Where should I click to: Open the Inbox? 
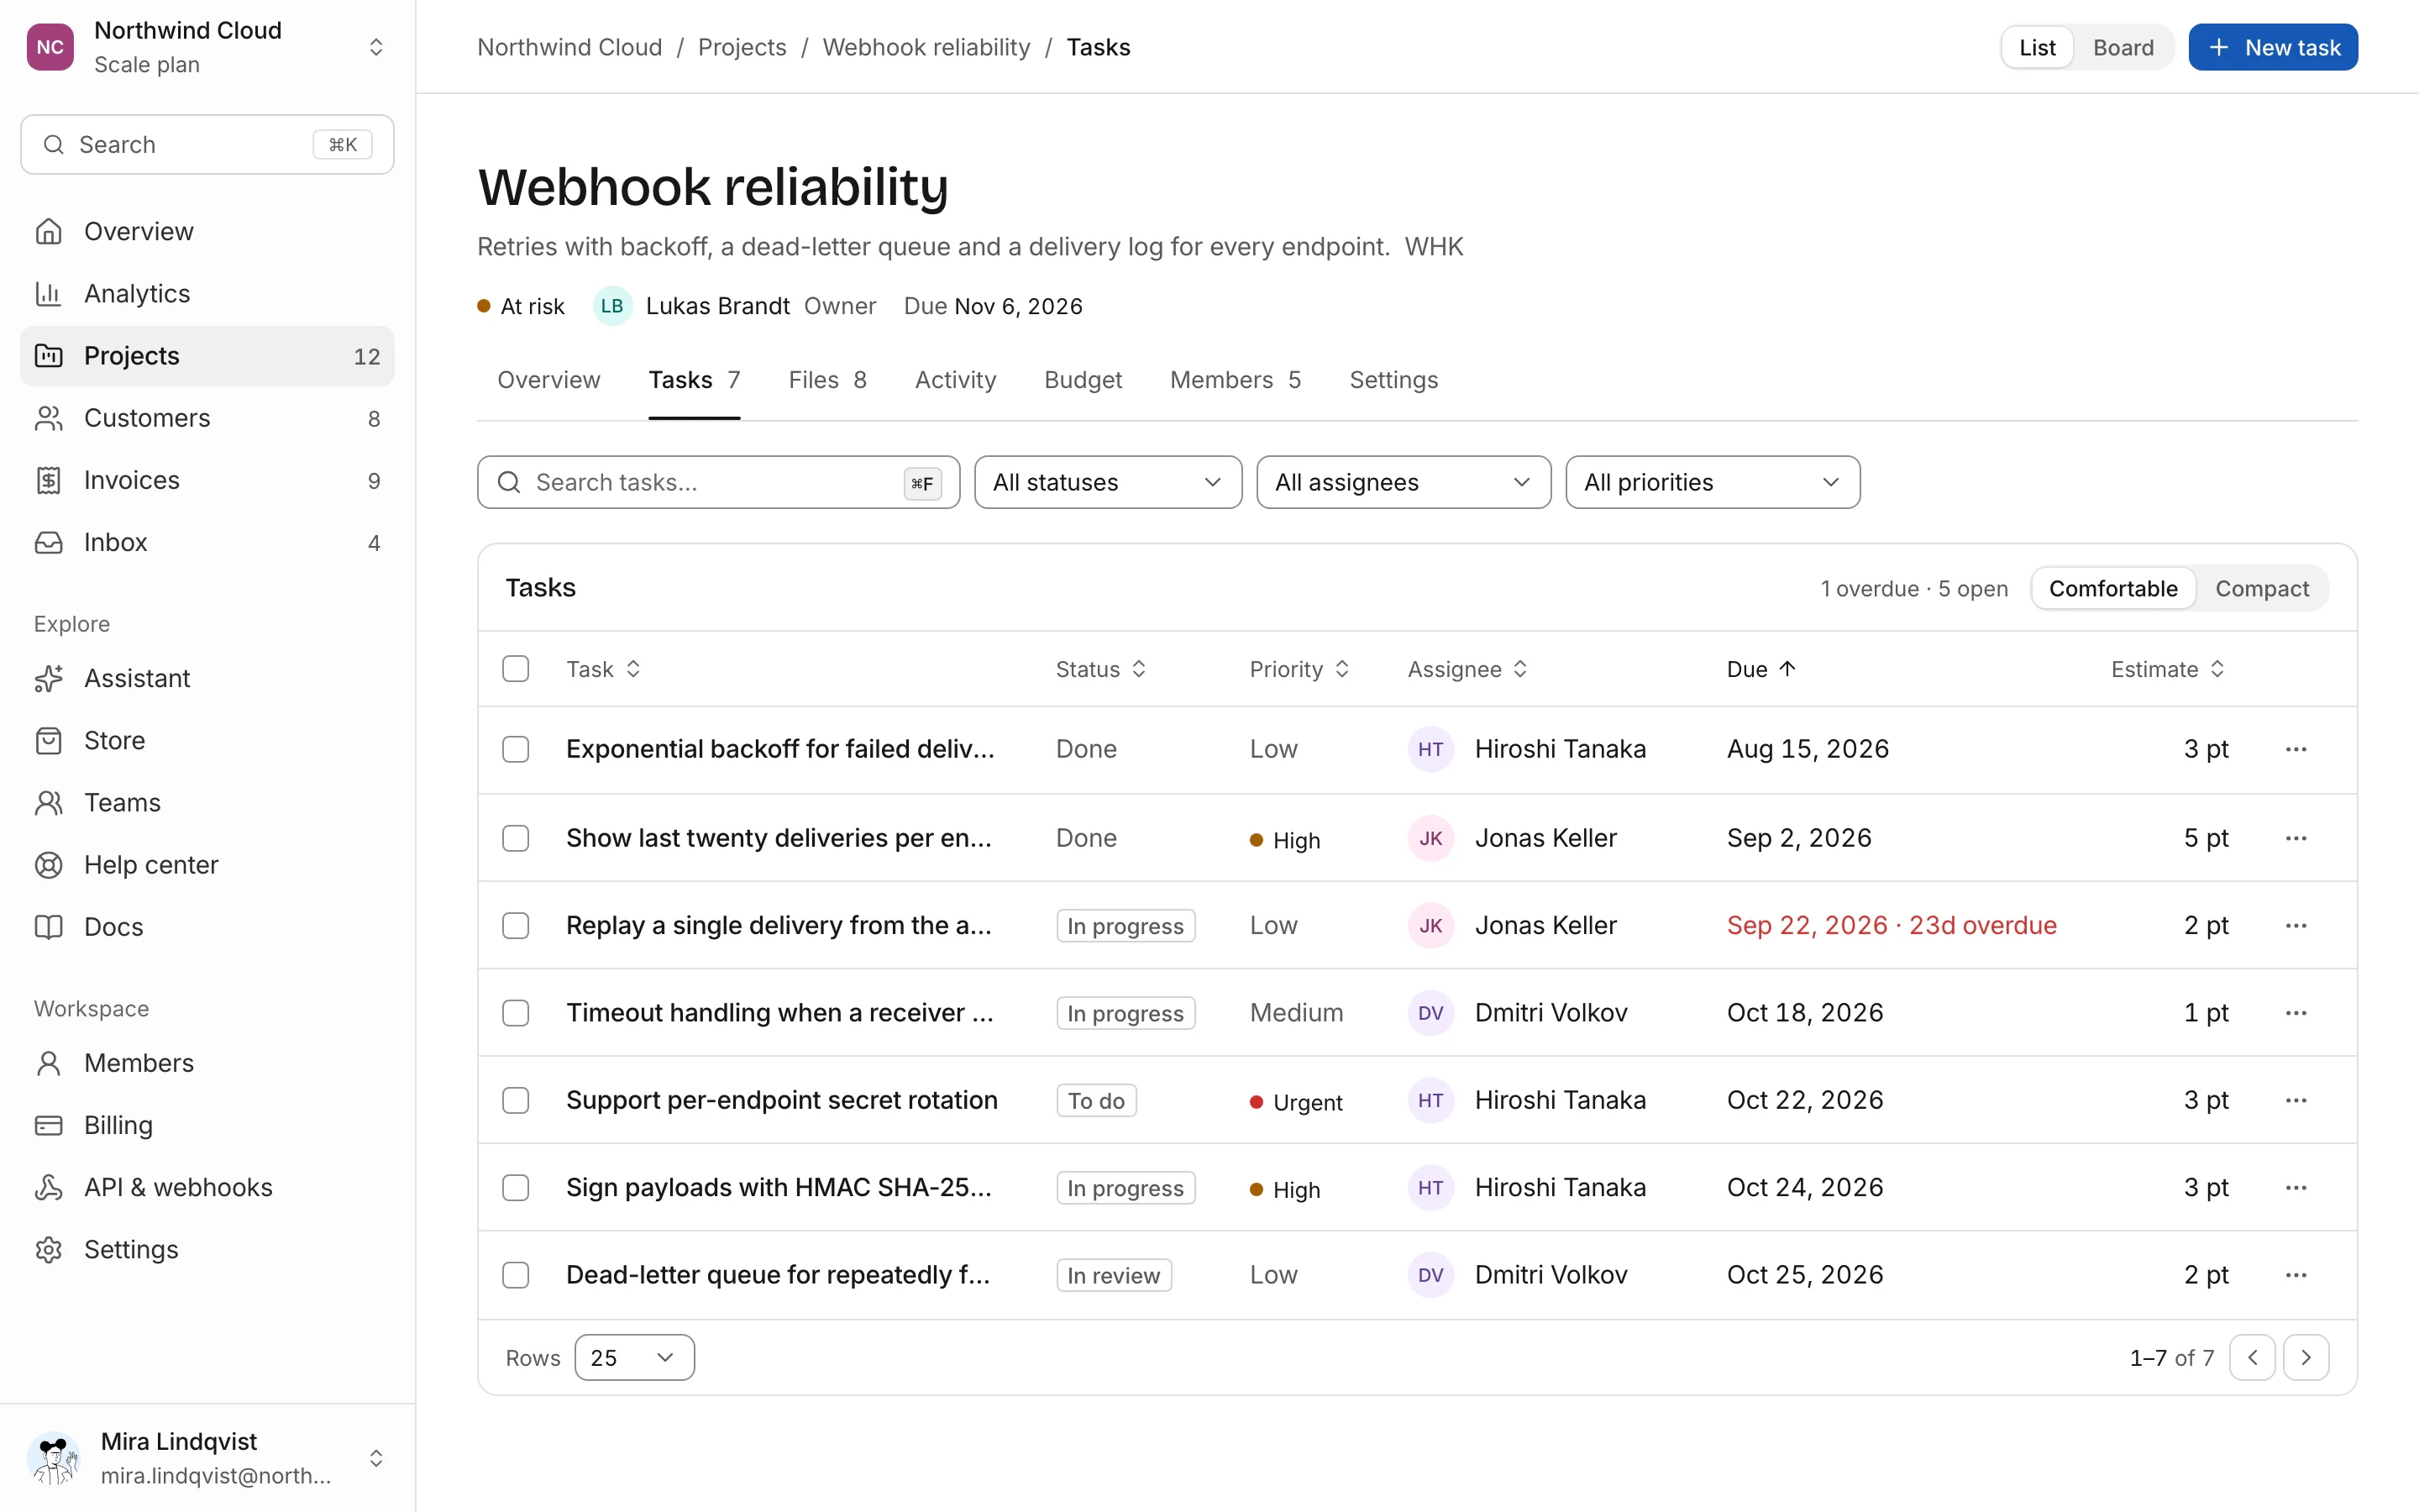(207, 542)
